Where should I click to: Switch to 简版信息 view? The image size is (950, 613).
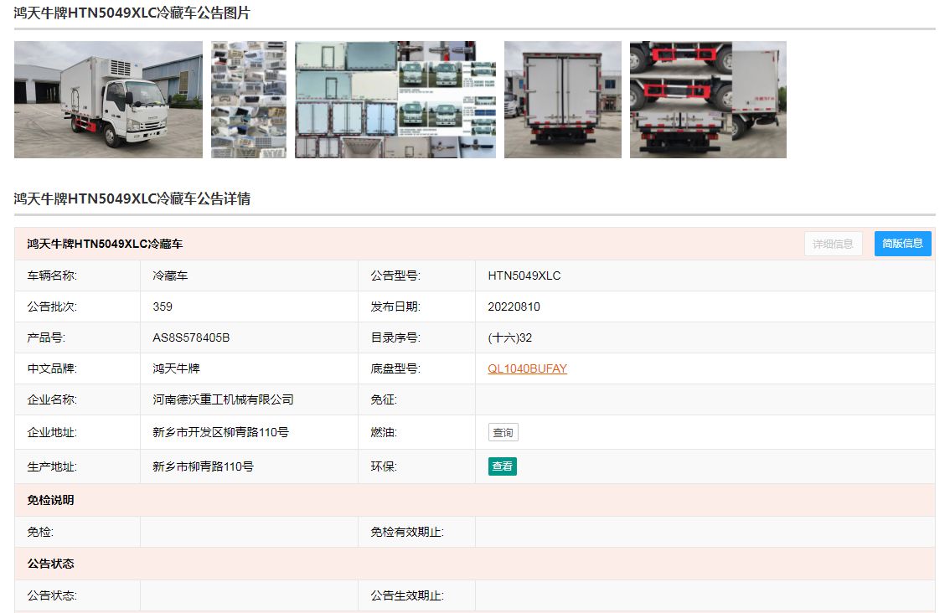tap(902, 244)
